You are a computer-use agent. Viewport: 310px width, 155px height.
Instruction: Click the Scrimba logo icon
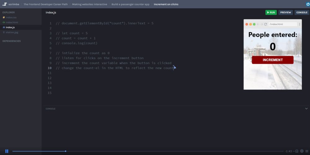point(5,4)
